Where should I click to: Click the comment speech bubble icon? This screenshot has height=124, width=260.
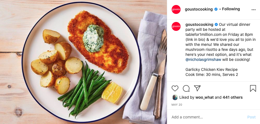tap(186, 88)
